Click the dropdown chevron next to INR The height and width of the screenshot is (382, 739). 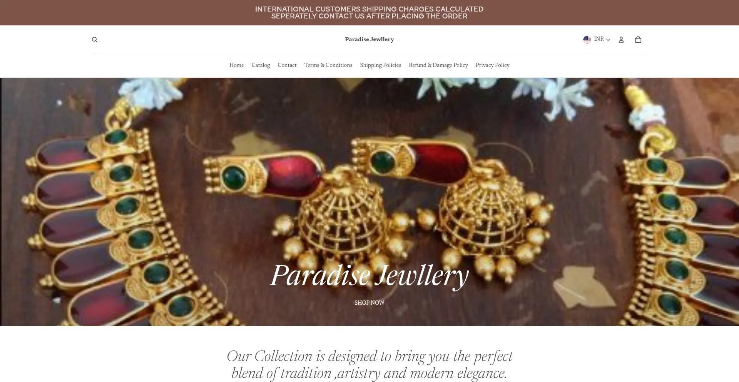coord(608,40)
